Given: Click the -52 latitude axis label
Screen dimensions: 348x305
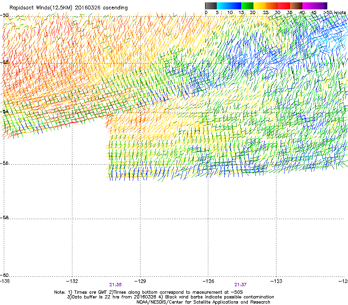Looking at the screenshot, I should tap(4, 62).
